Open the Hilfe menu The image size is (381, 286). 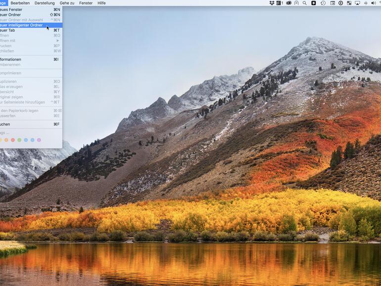pos(101,3)
